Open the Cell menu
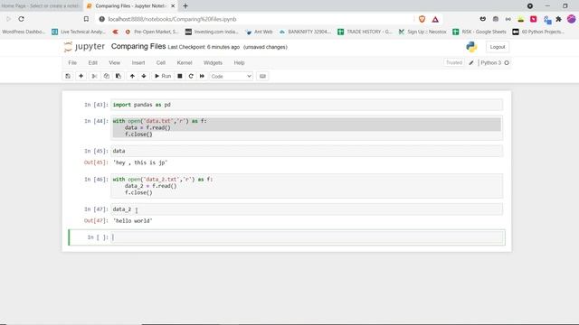 (161, 63)
